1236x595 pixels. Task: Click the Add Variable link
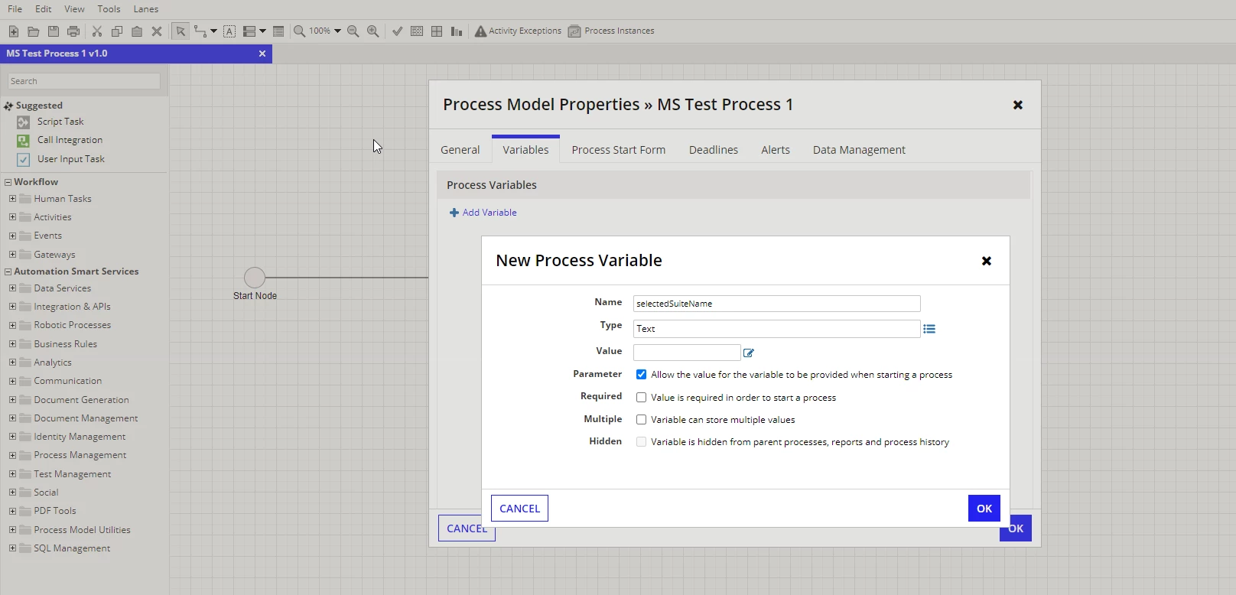click(483, 213)
